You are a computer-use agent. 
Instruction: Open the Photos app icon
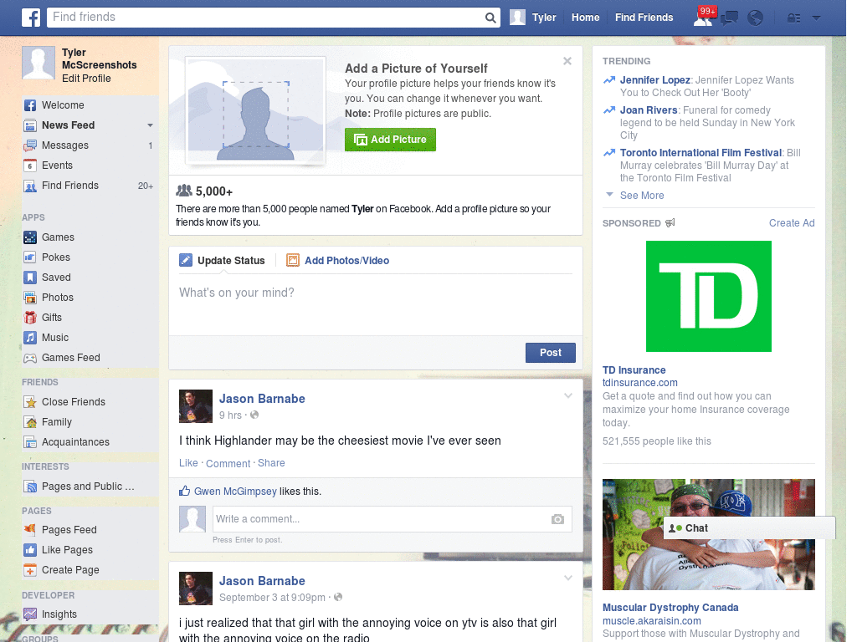[x=30, y=298]
